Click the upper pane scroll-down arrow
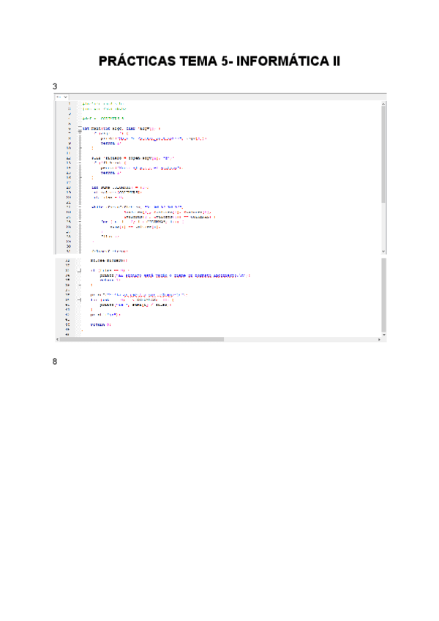 pos(383,251)
